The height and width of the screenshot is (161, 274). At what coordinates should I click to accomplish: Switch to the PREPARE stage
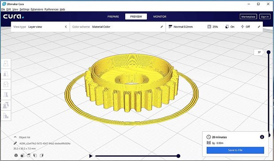click(x=113, y=17)
